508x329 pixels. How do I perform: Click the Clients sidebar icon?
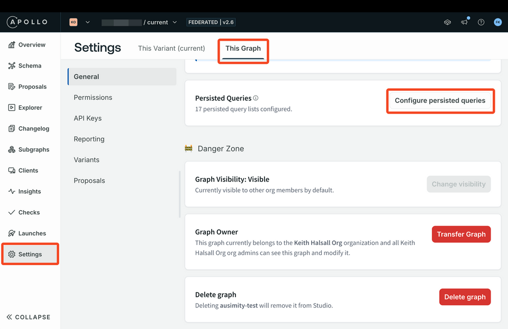[x=12, y=171]
